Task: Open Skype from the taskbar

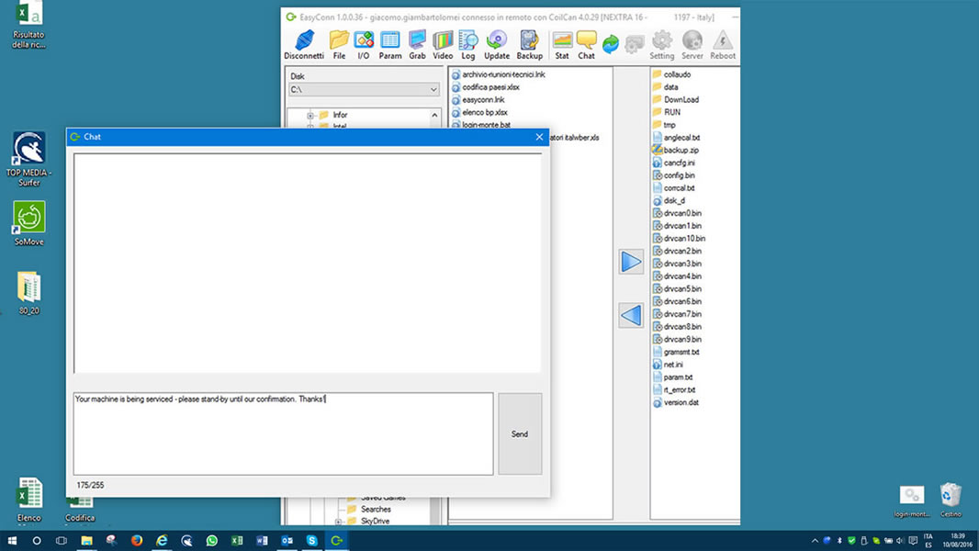Action: (311, 540)
